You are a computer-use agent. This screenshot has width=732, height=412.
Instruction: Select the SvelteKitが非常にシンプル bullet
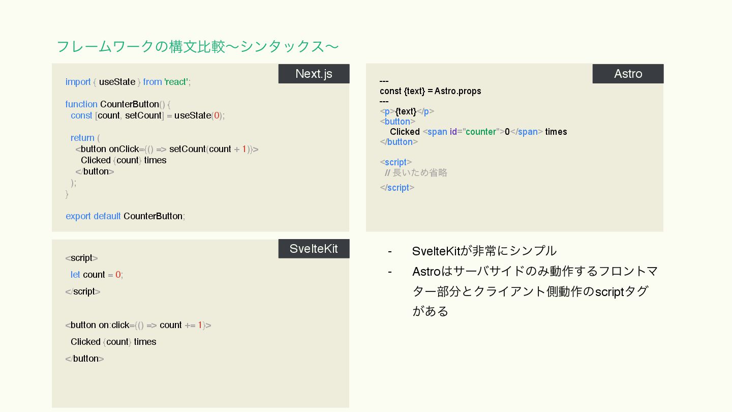[484, 251]
